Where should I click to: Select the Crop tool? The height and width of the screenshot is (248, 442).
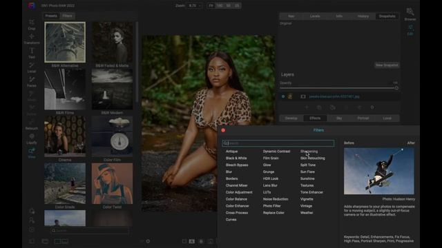click(x=32, y=24)
